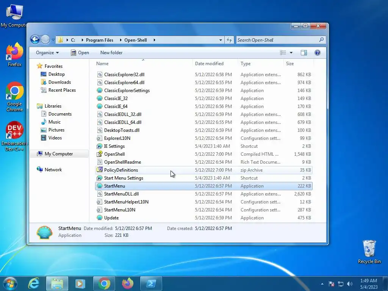The width and height of the screenshot is (388, 291).
Task: Select ClassicExplorer32.dll file icon
Action: point(100,75)
